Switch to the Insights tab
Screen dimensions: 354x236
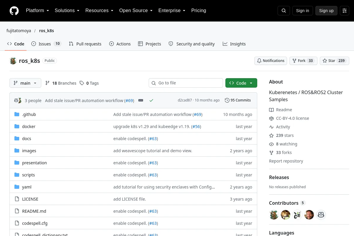[x=234, y=44]
